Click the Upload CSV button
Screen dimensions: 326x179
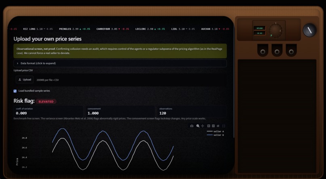click(x=25, y=80)
